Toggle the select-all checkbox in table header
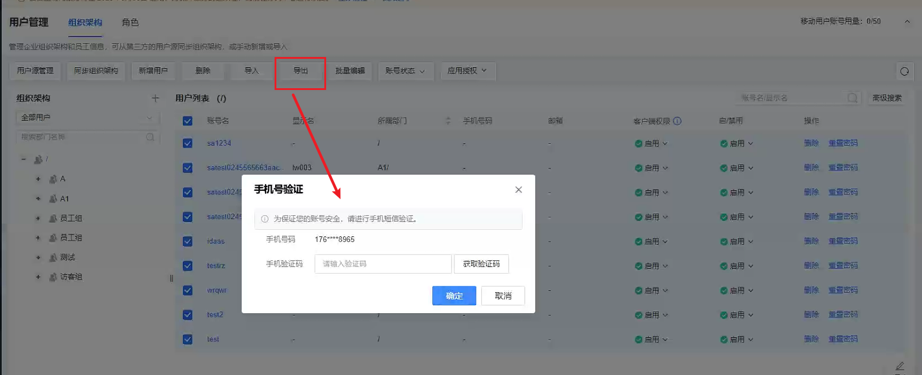The width and height of the screenshot is (922, 375). pos(188,121)
